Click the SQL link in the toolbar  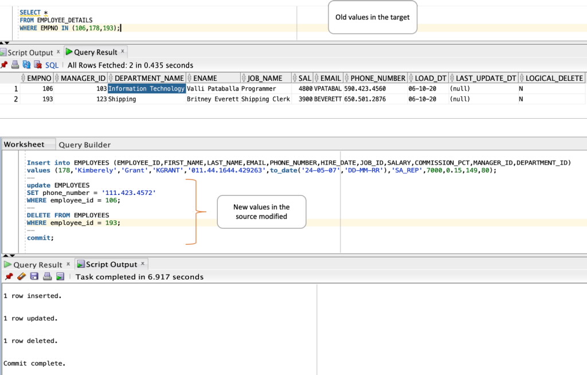click(x=50, y=65)
